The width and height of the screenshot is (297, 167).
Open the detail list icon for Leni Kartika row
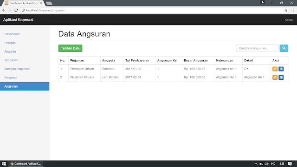[281, 77]
